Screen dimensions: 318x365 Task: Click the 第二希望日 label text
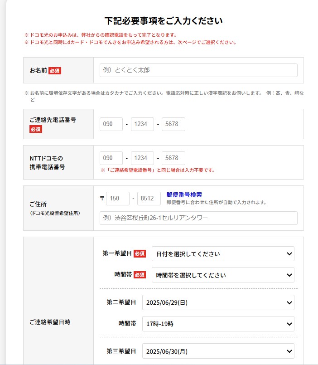click(x=121, y=302)
